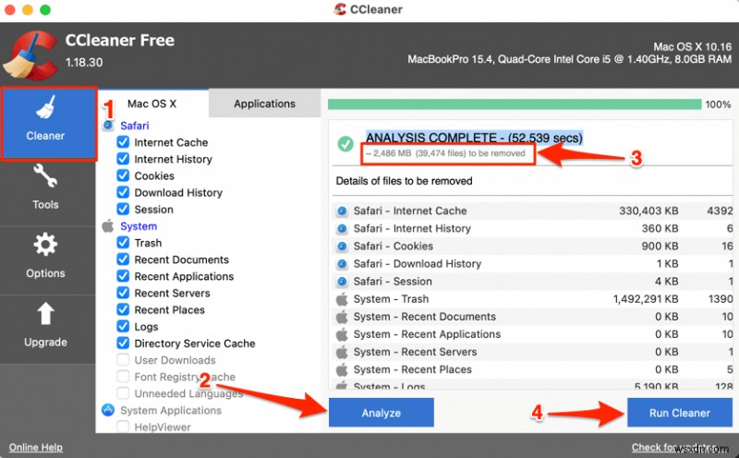Select ANALYSIS COMPLETE heading text
This screenshot has height=458, width=739.
pos(474,138)
